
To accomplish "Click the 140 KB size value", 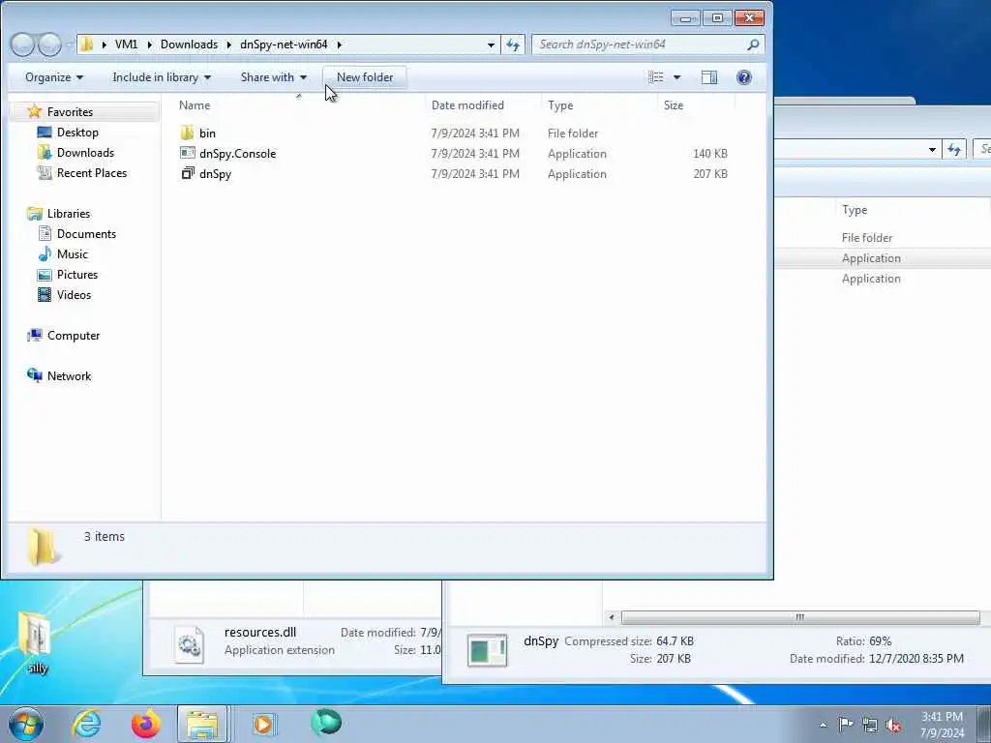I will click(709, 153).
